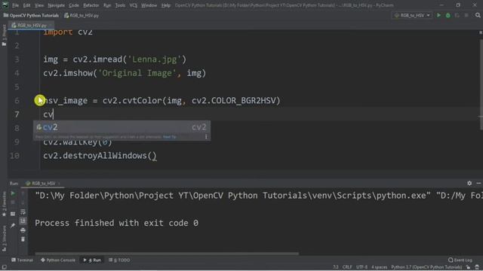Viewport: 483px width, 271px height.
Task: Open the Python Console tool window
Action: tap(58, 260)
